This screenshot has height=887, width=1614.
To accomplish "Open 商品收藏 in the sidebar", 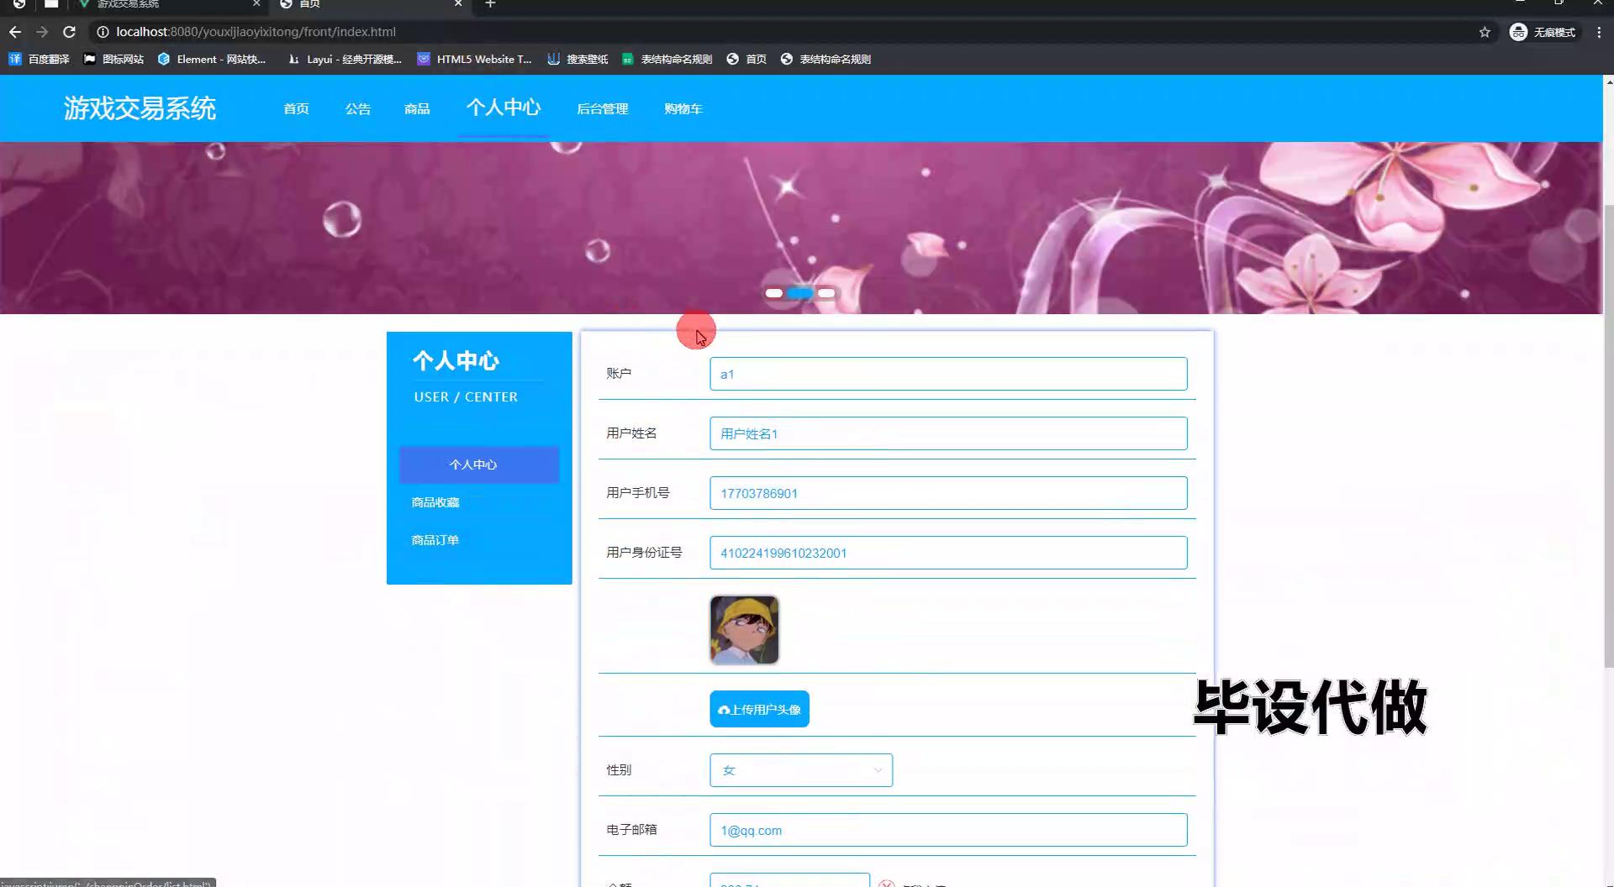I will 435,502.
